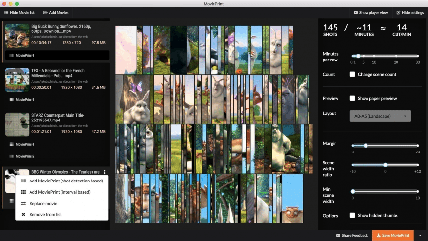Switch to Show player view
Screen dimensions: 428x241
pyautogui.click(x=370, y=13)
